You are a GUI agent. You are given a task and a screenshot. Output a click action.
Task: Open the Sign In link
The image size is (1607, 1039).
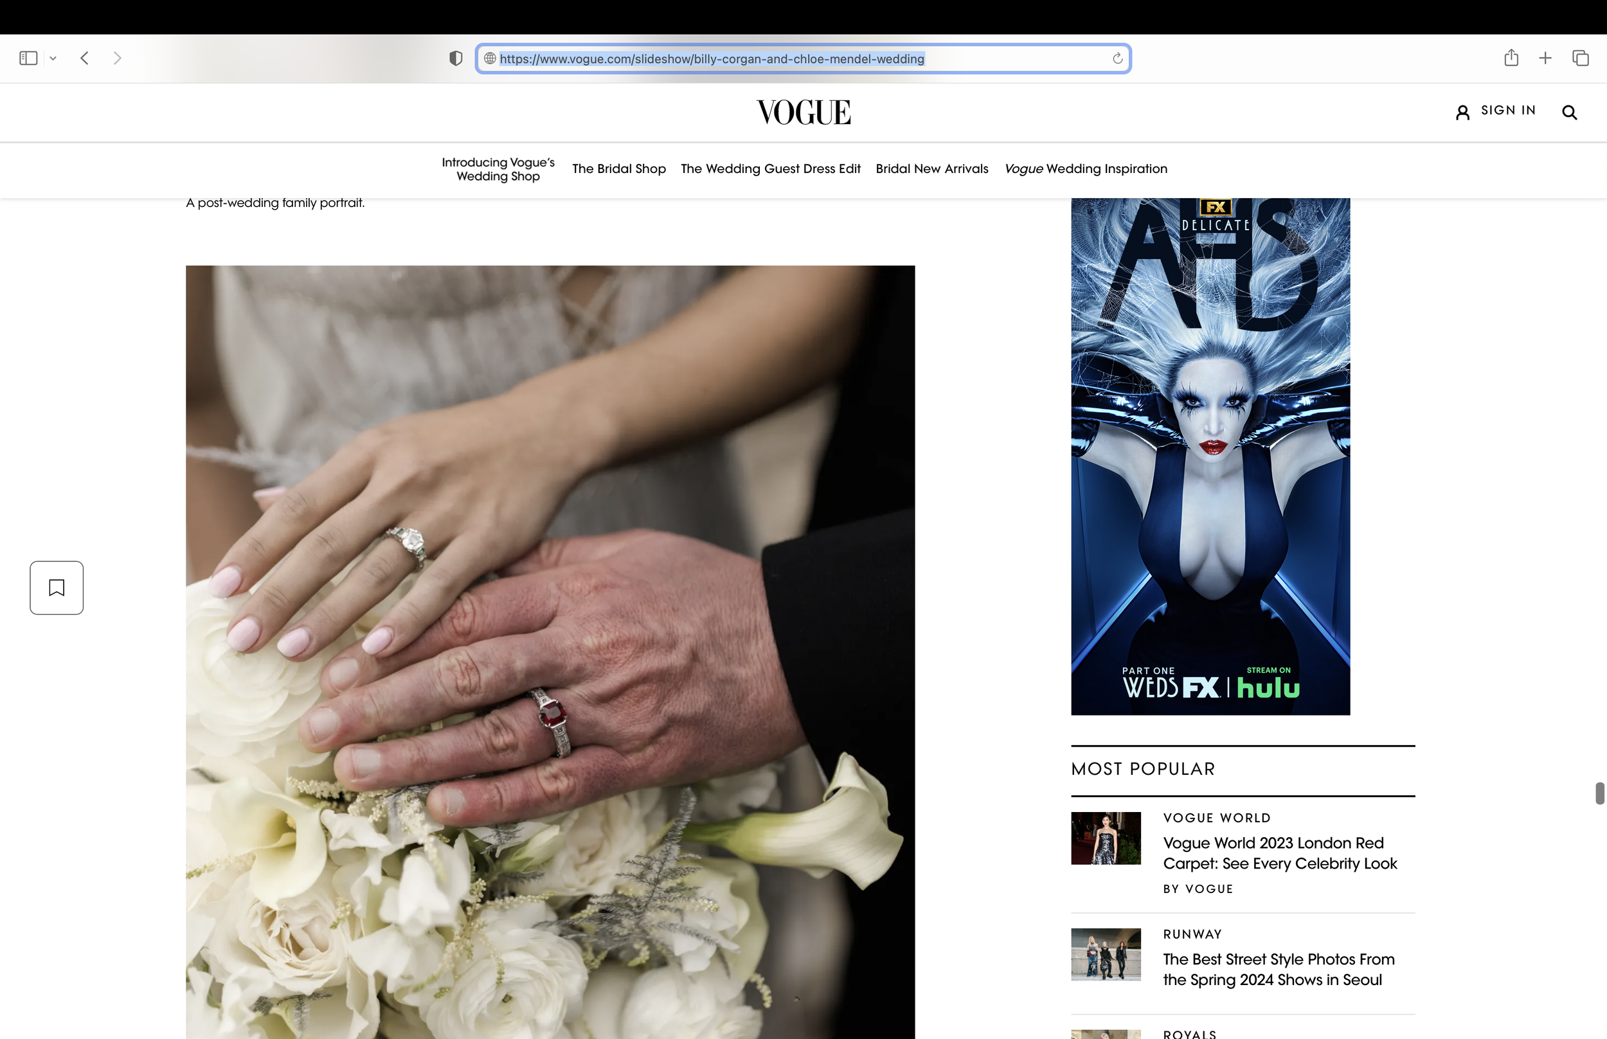[1508, 110]
